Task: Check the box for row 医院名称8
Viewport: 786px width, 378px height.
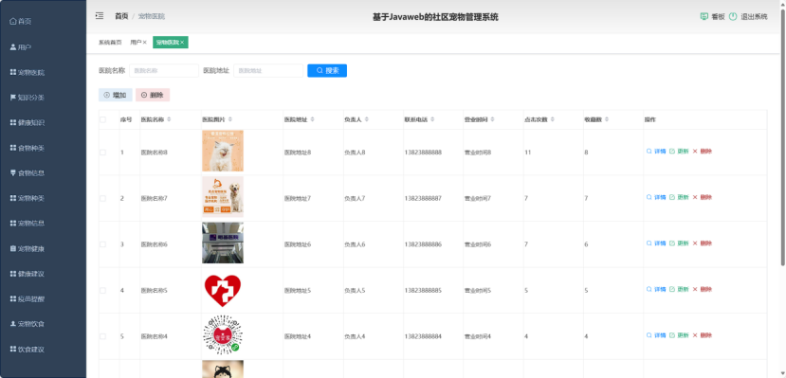Action: (102, 153)
